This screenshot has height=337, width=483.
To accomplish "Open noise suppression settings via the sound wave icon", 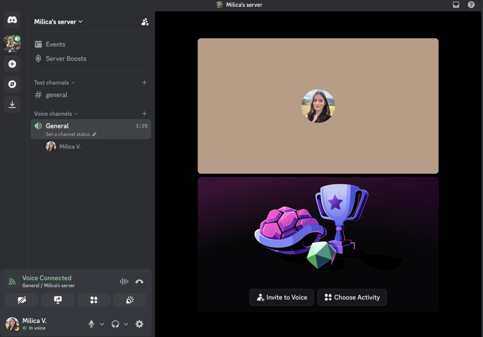I will pyautogui.click(x=124, y=281).
